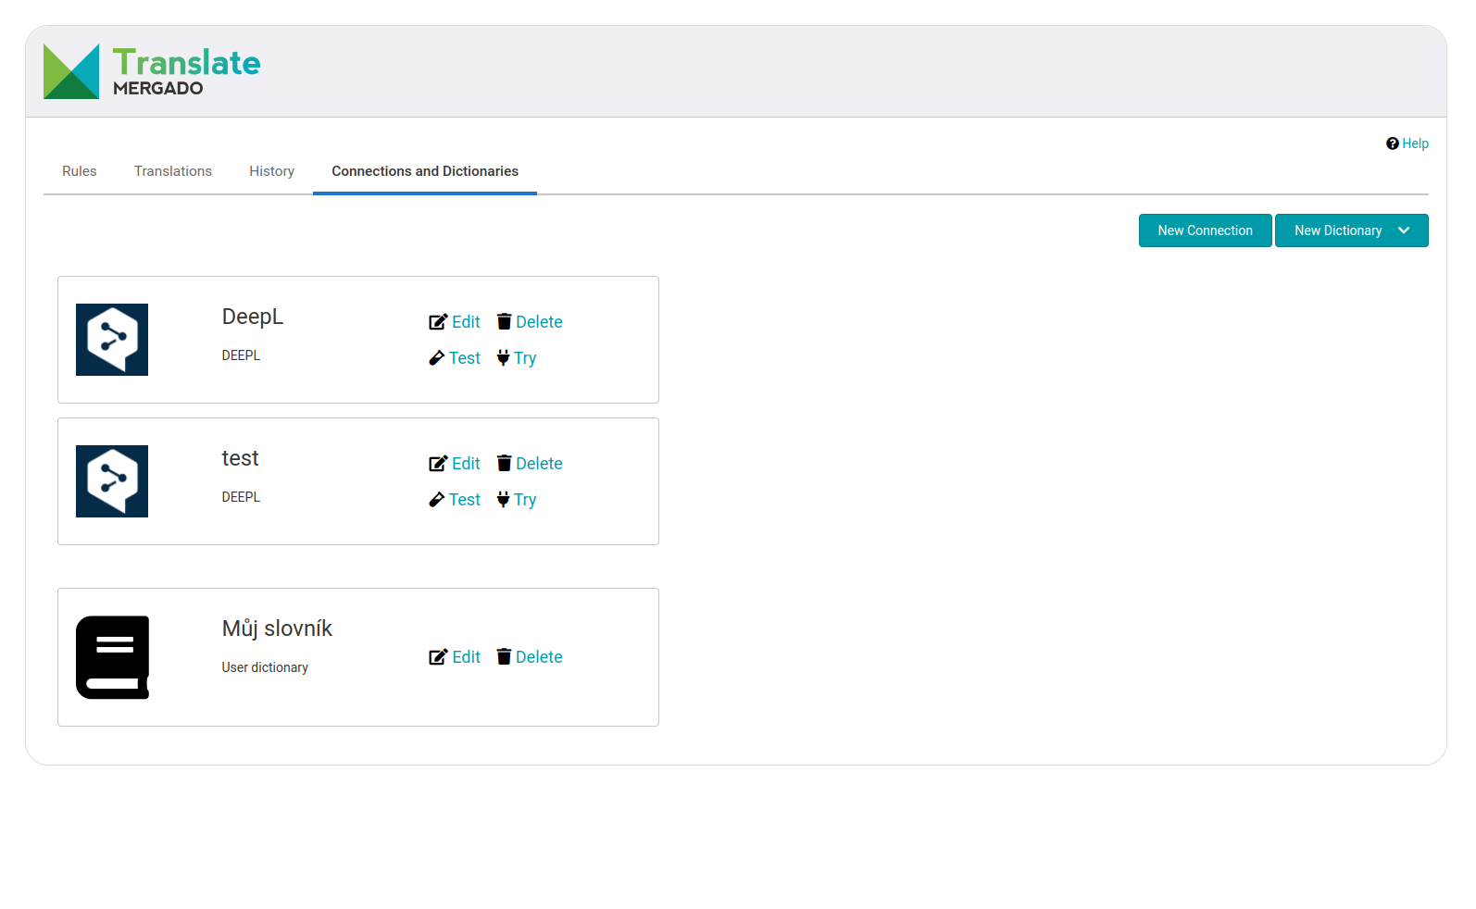1476x909 pixels.
Task: Click the test connection logo
Action: [112, 481]
